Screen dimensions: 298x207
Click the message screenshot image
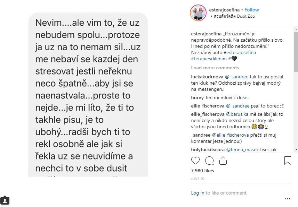[x=88, y=94]
